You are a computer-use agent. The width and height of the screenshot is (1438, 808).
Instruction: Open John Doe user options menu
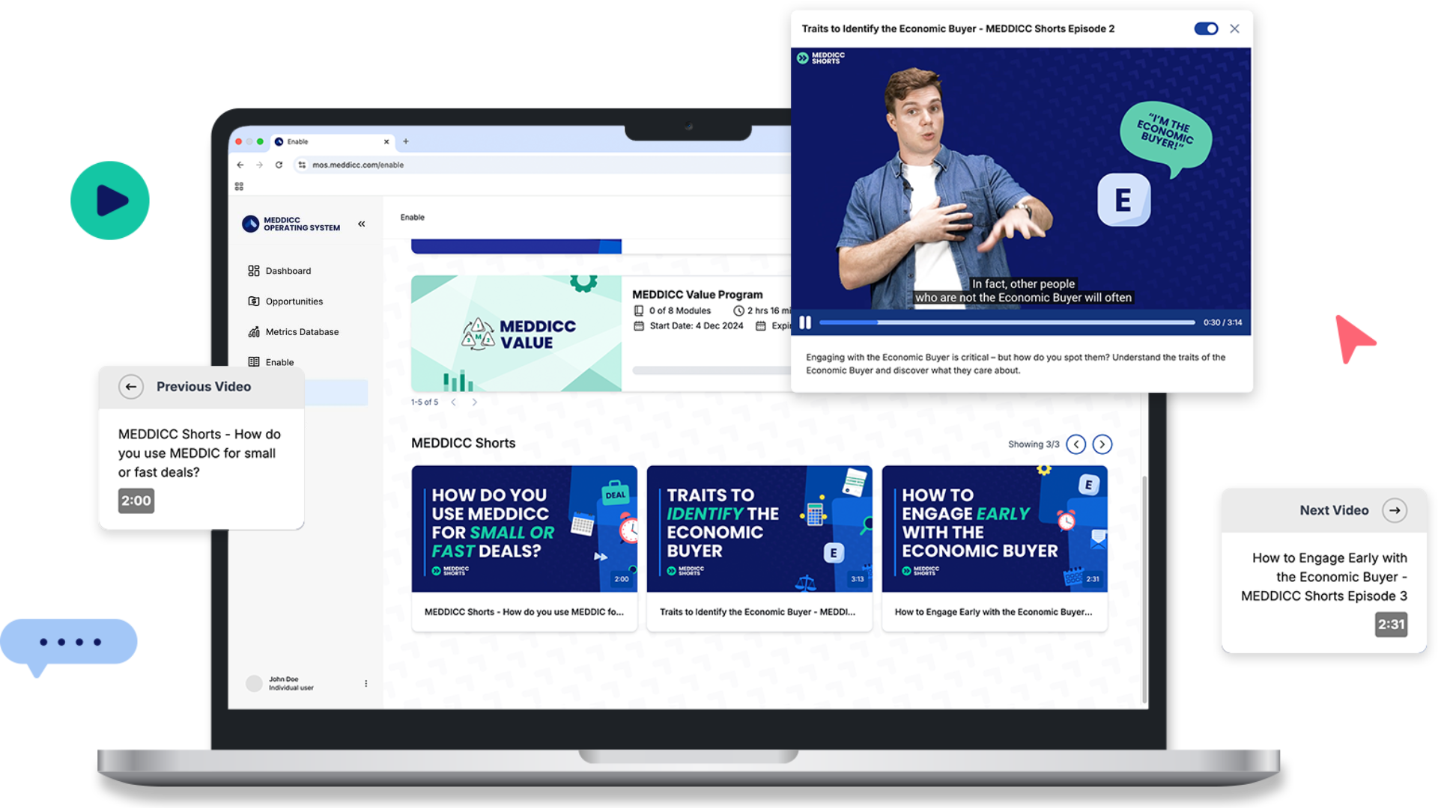pos(365,684)
